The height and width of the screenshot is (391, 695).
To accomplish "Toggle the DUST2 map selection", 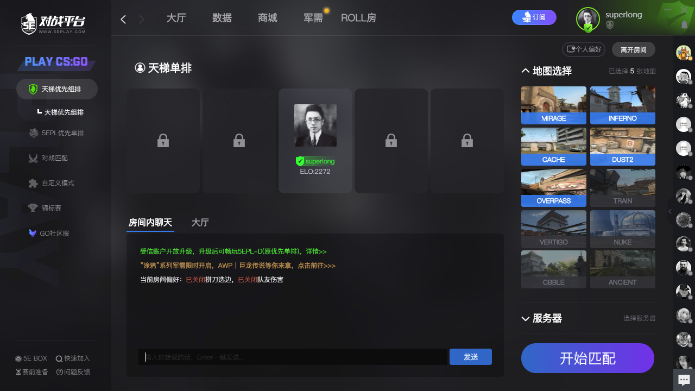I will click(x=623, y=147).
